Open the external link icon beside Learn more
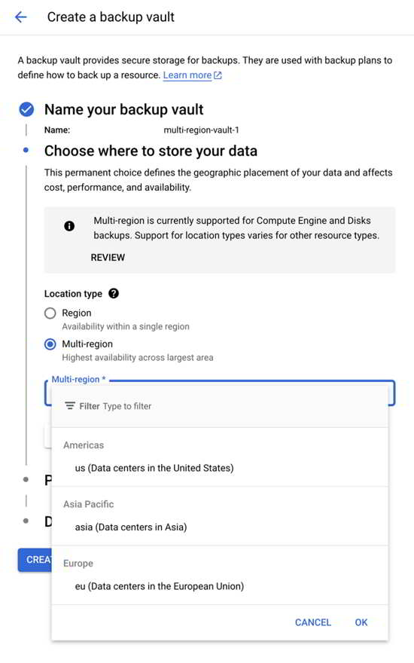414x663 pixels. [x=218, y=75]
